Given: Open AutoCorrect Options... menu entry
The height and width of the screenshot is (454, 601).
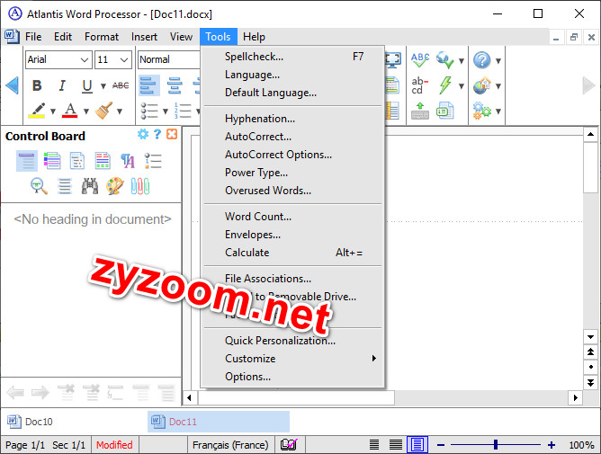Looking at the screenshot, I should point(292,155).
